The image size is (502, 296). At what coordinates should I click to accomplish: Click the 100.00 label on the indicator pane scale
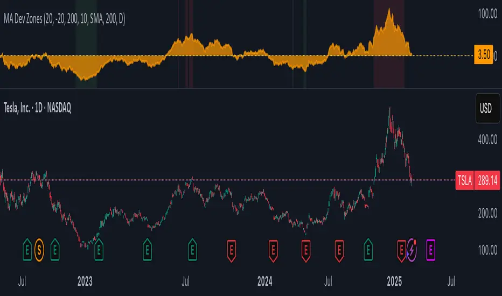(487, 14)
